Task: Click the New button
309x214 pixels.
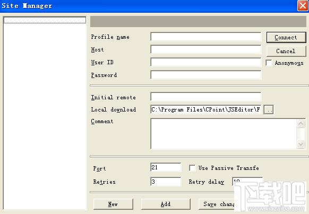Action: (113, 204)
